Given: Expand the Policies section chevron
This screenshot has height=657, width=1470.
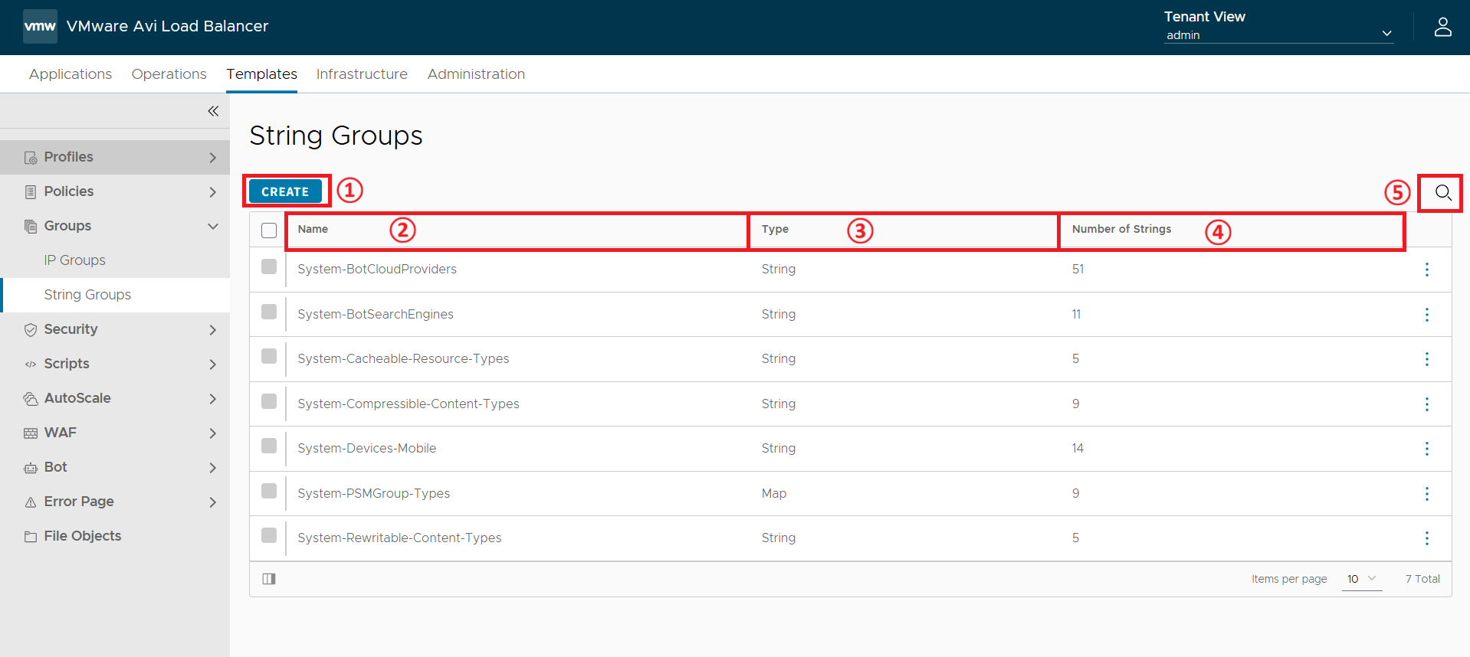Looking at the screenshot, I should 213,192.
